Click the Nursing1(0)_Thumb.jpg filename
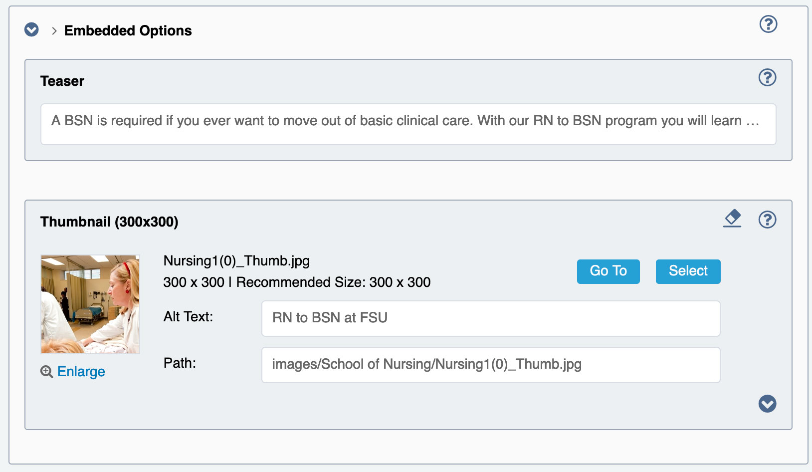The image size is (812, 472). pyautogui.click(x=236, y=261)
